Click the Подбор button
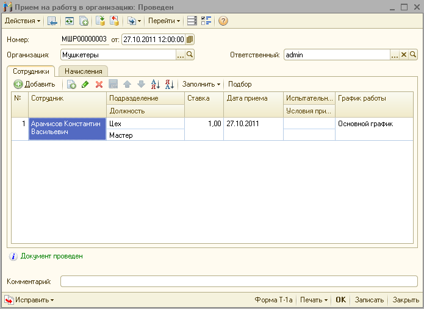This screenshot has width=424, height=309. coord(240,84)
